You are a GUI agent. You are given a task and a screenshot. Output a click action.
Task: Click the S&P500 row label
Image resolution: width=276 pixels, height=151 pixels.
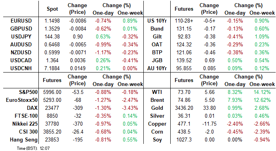(29, 92)
